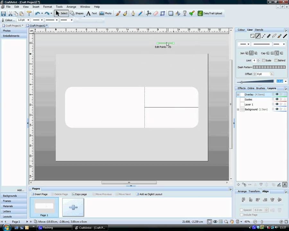Image resolution: width=289 pixels, height=231 pixels.
Task: Click Insert Page button
Action: (x=39, y=194)
